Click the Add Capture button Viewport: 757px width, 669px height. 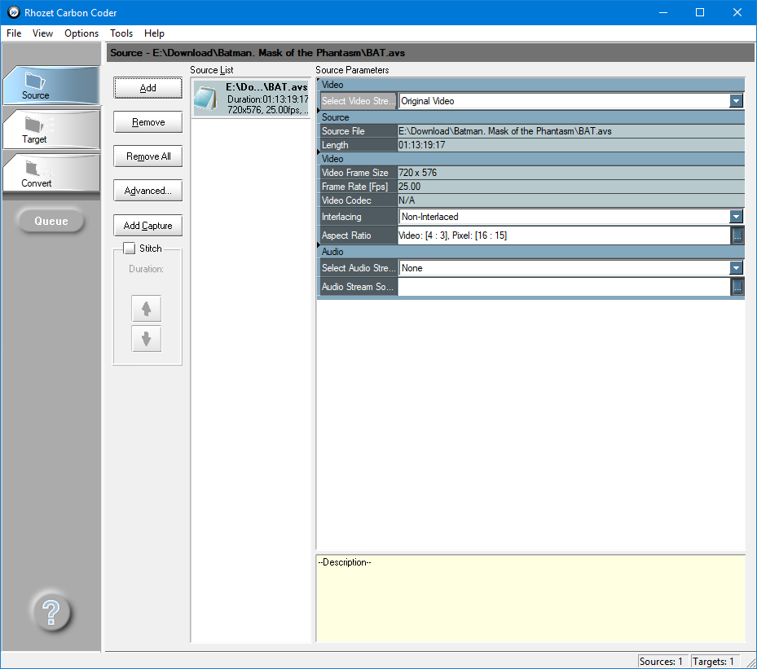[x=147, y=226]
